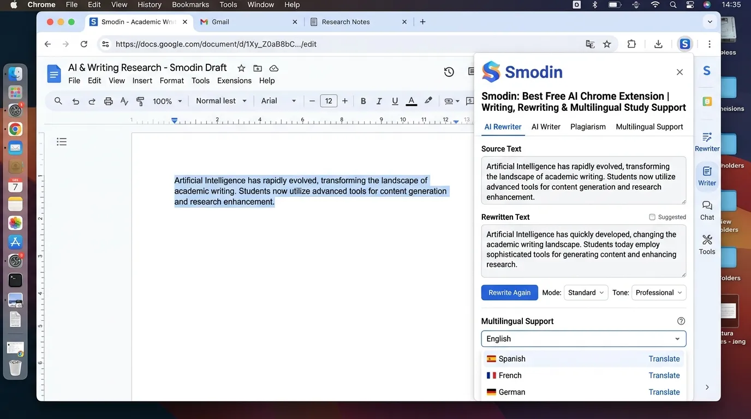This screenshot has width=751, height=419.
Task: Click the font size 12 field
Action: coord(329,101)
